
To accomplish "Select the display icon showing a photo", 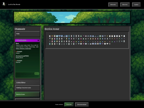I will coord(98,44).
